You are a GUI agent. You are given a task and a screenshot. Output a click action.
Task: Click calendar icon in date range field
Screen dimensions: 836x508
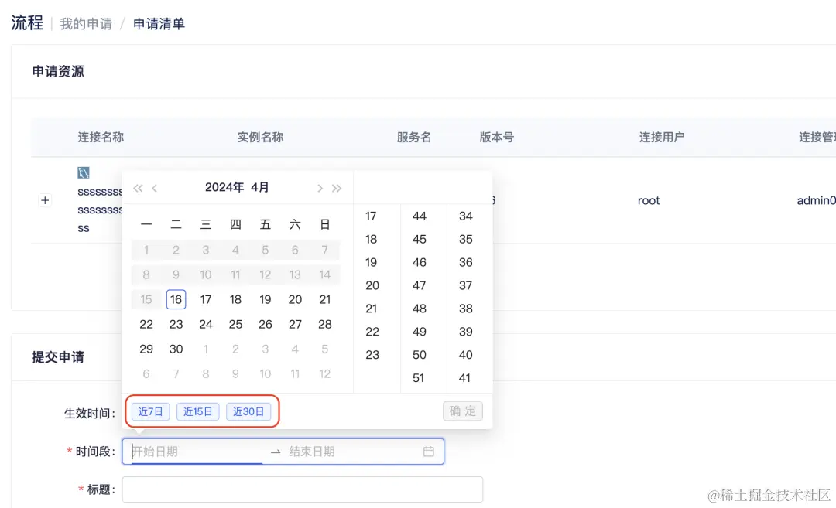pos(429,452)
